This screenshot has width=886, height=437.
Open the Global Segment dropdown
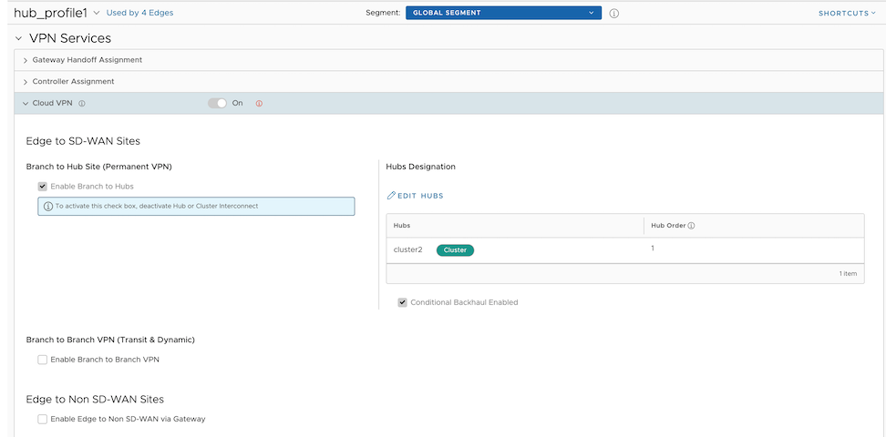pyautogui.click(x=503, y=14)
